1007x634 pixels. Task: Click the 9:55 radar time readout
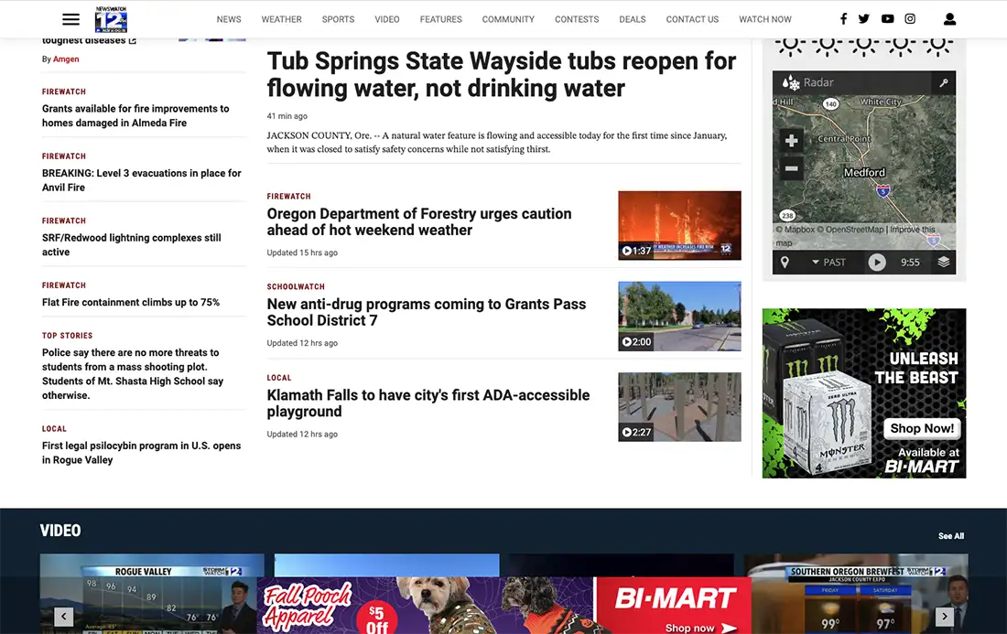coord(910,262)
